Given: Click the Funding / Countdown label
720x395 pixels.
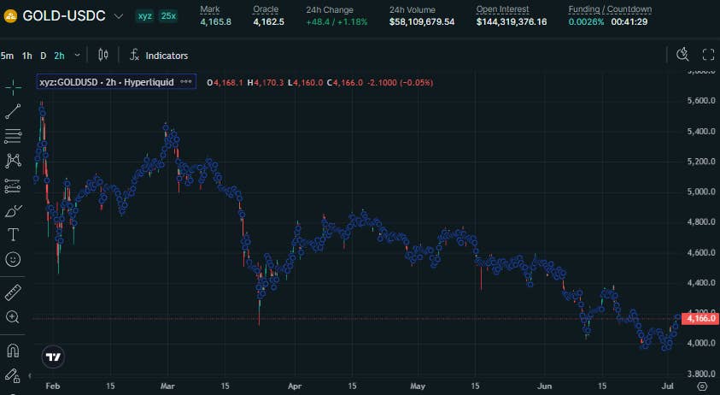Looking at the screenshot, I should [610, 9].
